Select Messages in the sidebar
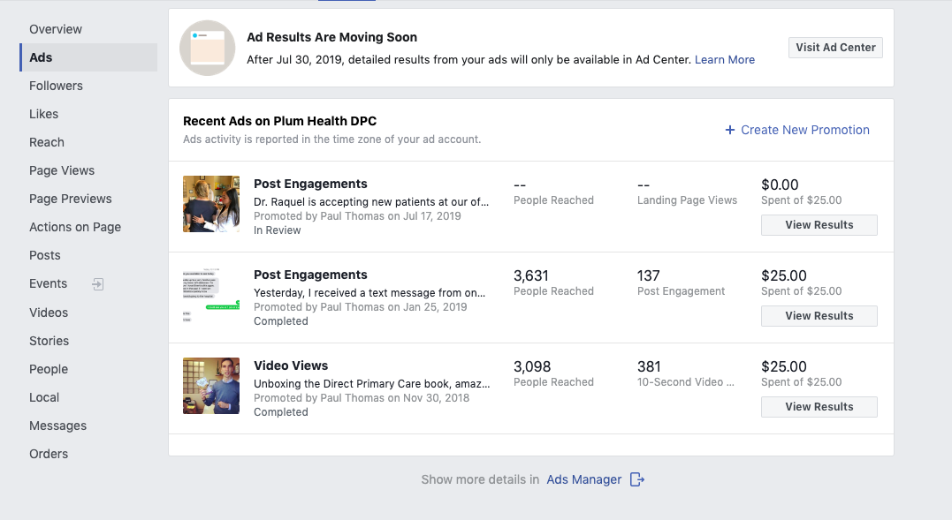 [57, 426]
